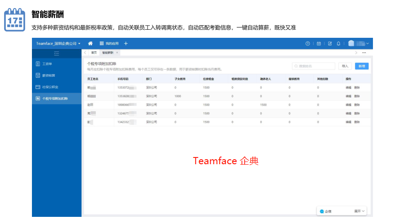Click the search magnifier icon
This screenshot has width=404, height=220.
(x=296, y=66)
